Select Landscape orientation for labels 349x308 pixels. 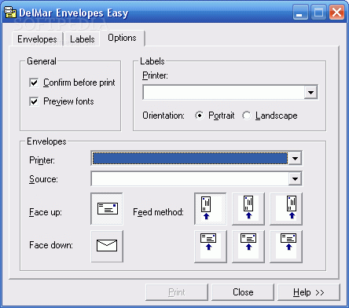pos(247,115)
